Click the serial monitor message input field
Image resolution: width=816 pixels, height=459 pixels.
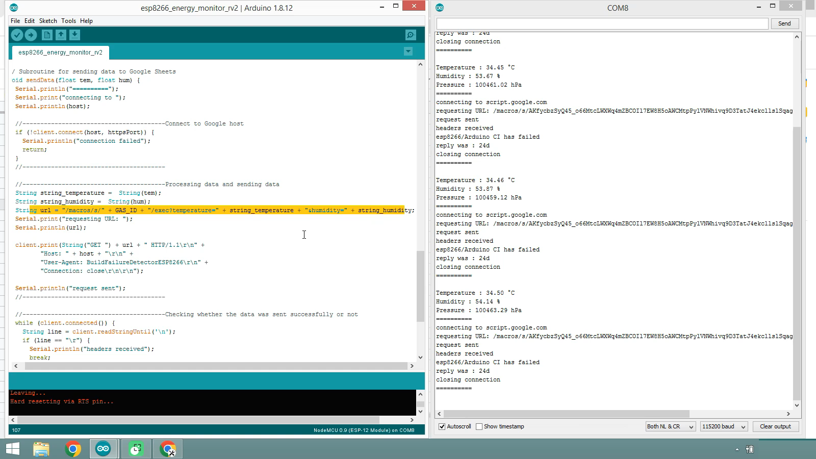602,23
